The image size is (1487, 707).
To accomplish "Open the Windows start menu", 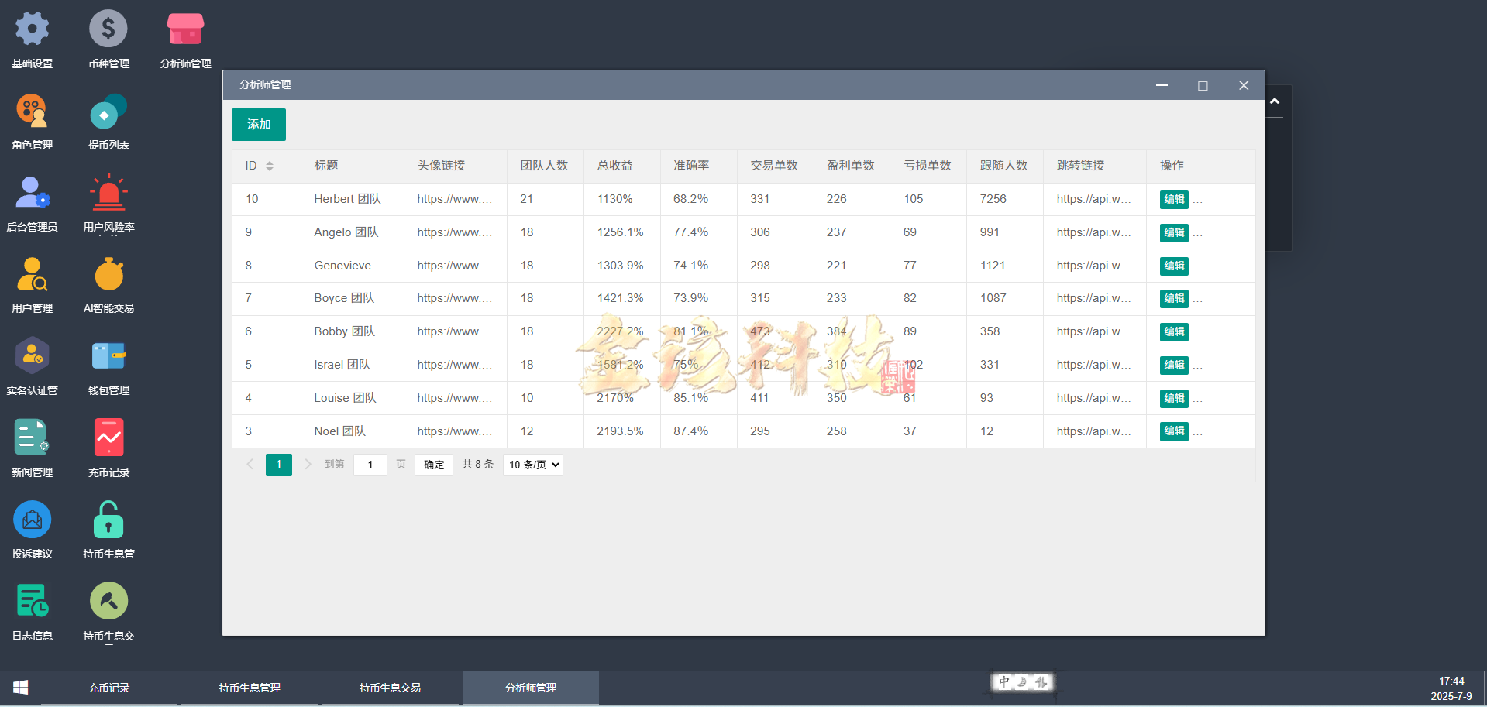I will (19, 688).
